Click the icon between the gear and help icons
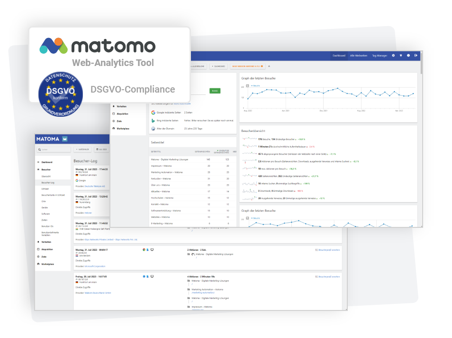The width and height of the screenshot is (452, 338). point(401,56)
